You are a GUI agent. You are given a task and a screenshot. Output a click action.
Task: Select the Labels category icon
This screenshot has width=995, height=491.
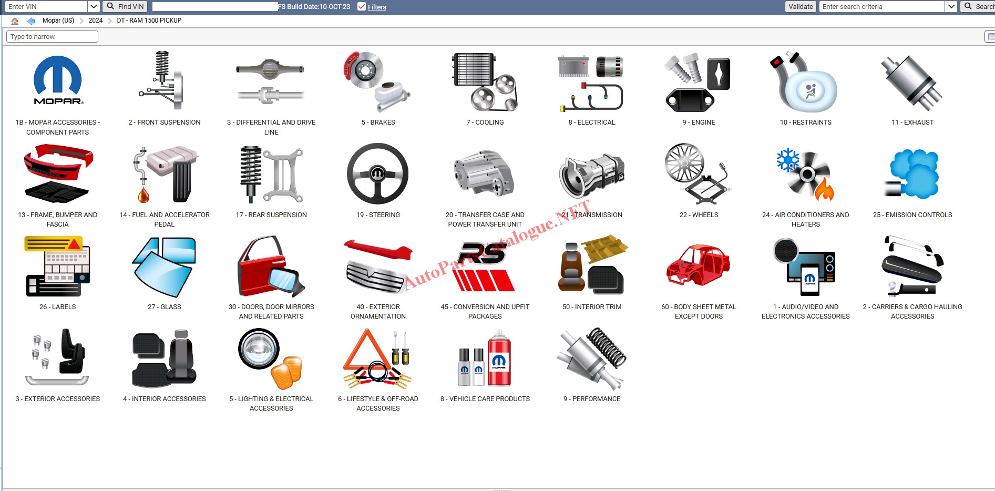[x=58, y=266]
